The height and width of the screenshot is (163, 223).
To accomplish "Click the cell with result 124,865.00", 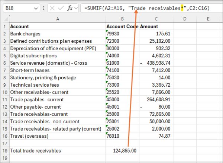I will pyautogui.click(x=122, y=150).
